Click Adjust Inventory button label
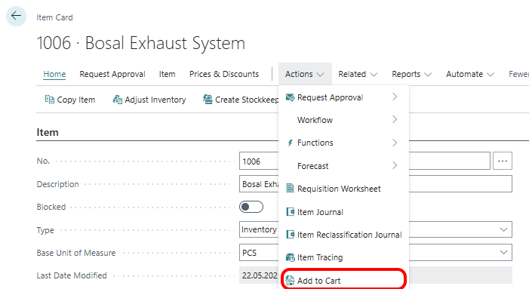This screenshot has width=529, height=289. click(x=155, y=100)
